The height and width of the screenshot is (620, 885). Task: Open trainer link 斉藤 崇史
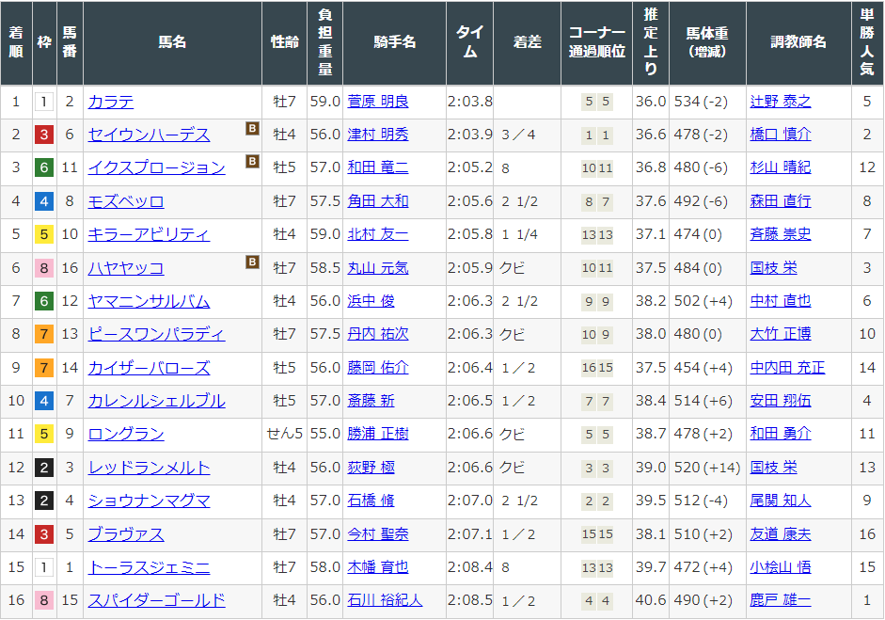pos(781,234)
